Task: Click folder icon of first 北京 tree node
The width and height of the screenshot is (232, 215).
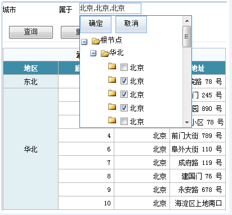Action: 112,66
